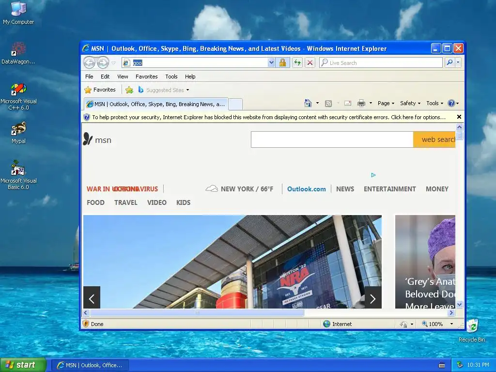496x372 pixels.
Task: Click the carousel previous slide arrow
Action: 92,298
